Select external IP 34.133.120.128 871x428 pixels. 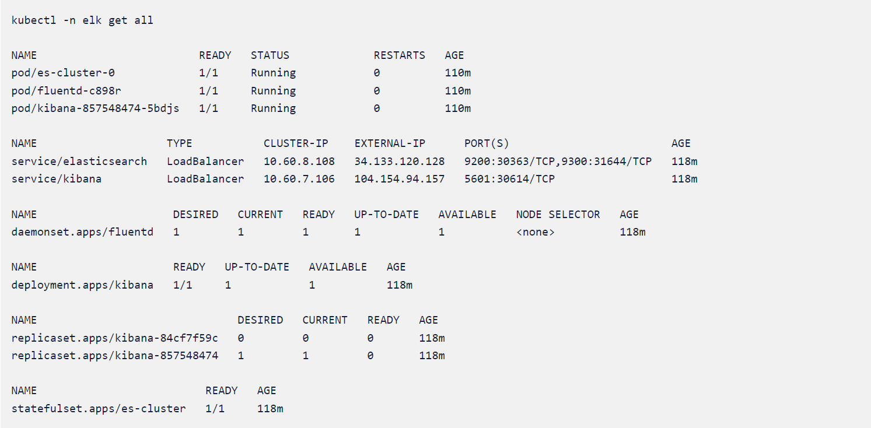point(400,162)
